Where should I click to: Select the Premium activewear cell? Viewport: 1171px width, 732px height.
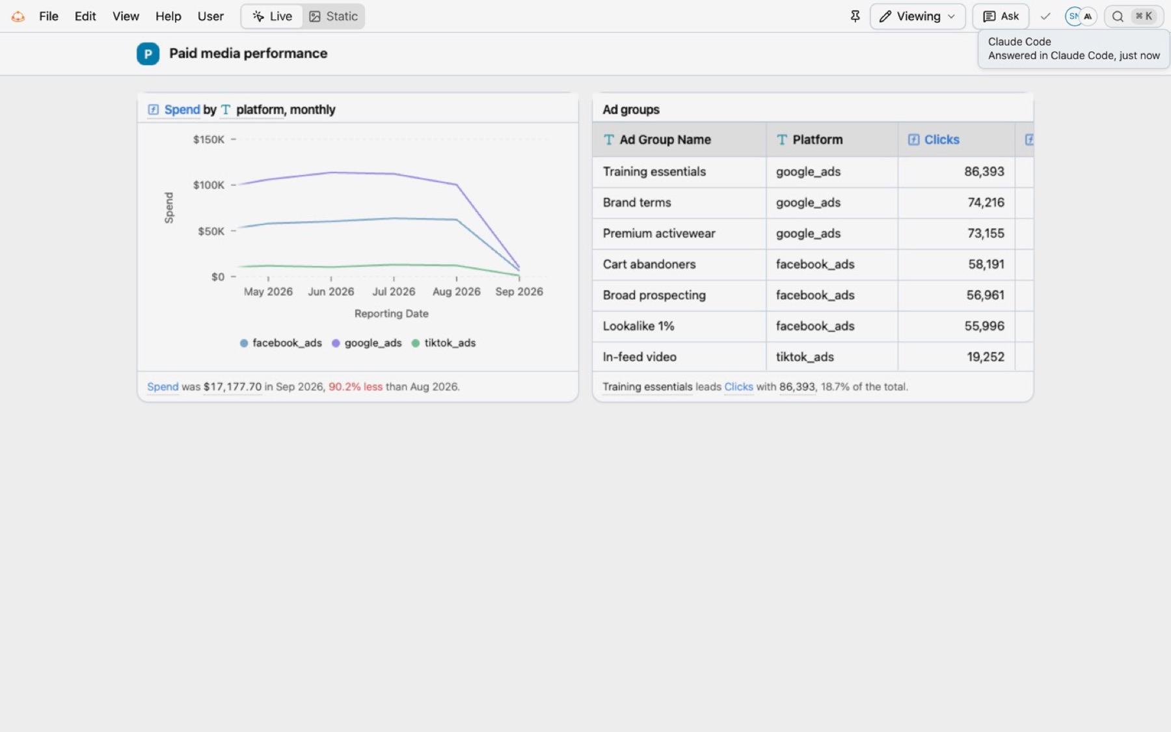(679, 234)
